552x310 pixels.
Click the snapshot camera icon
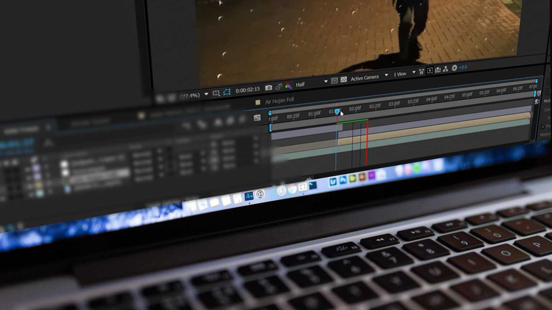pyautogui.click(x=269, y=88)
